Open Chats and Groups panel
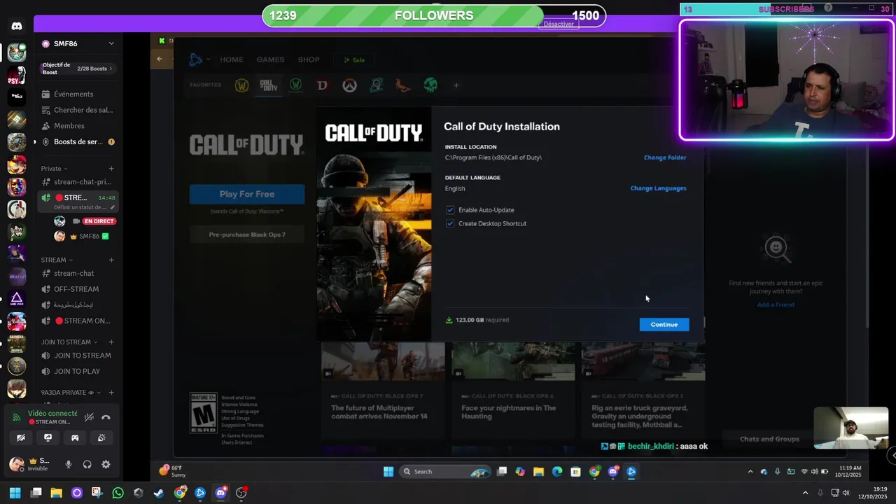The height and width of the screenshot is (504, 896). pos(769,439)
